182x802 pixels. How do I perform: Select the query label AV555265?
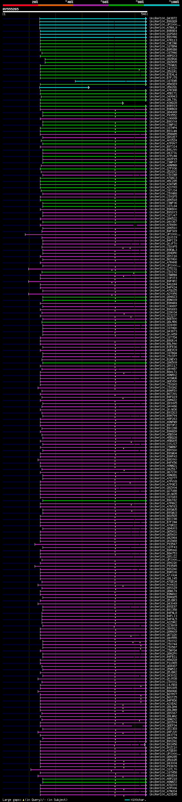[11, 9]
